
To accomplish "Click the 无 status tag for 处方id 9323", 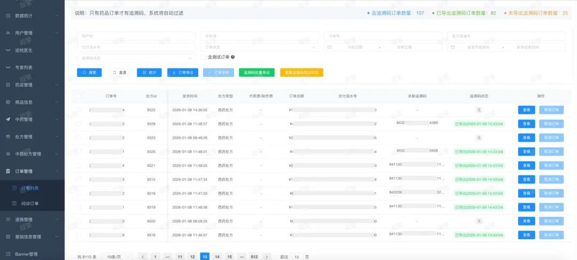I will [x=478, y=138].
